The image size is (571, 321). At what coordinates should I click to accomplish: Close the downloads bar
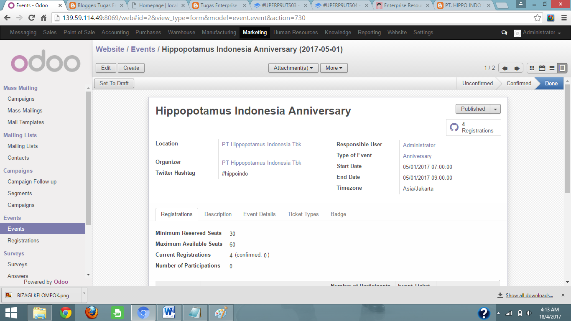pyautogui.click(x=563, y=295)
